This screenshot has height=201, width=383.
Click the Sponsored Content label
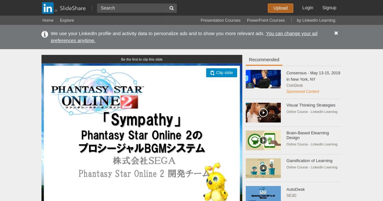coord(303,92)
